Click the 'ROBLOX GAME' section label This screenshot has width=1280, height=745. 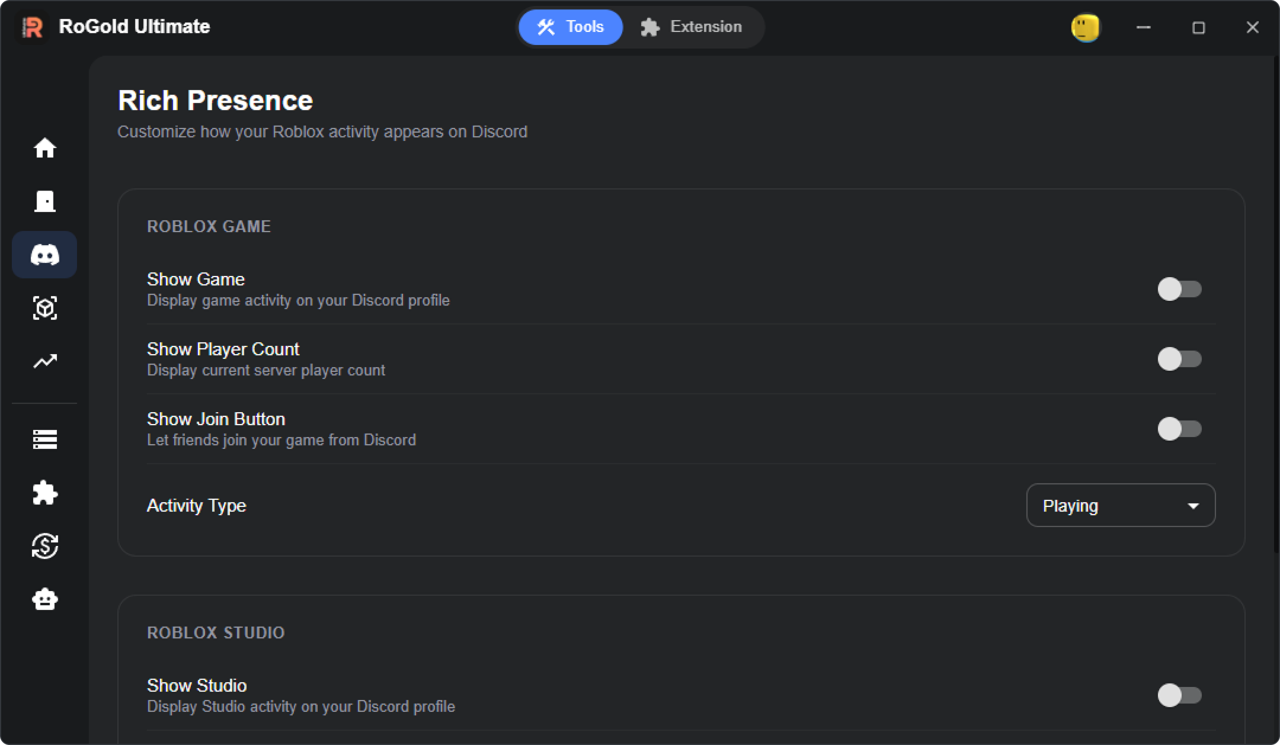[209, 226]
